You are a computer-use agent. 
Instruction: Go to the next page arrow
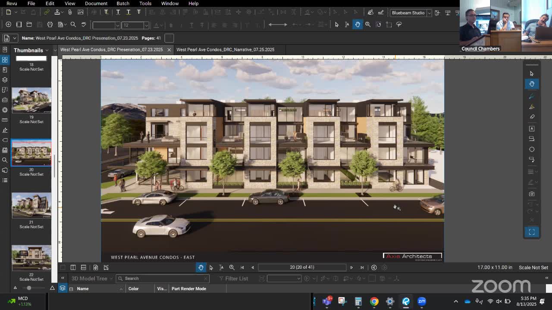[351, 267]
